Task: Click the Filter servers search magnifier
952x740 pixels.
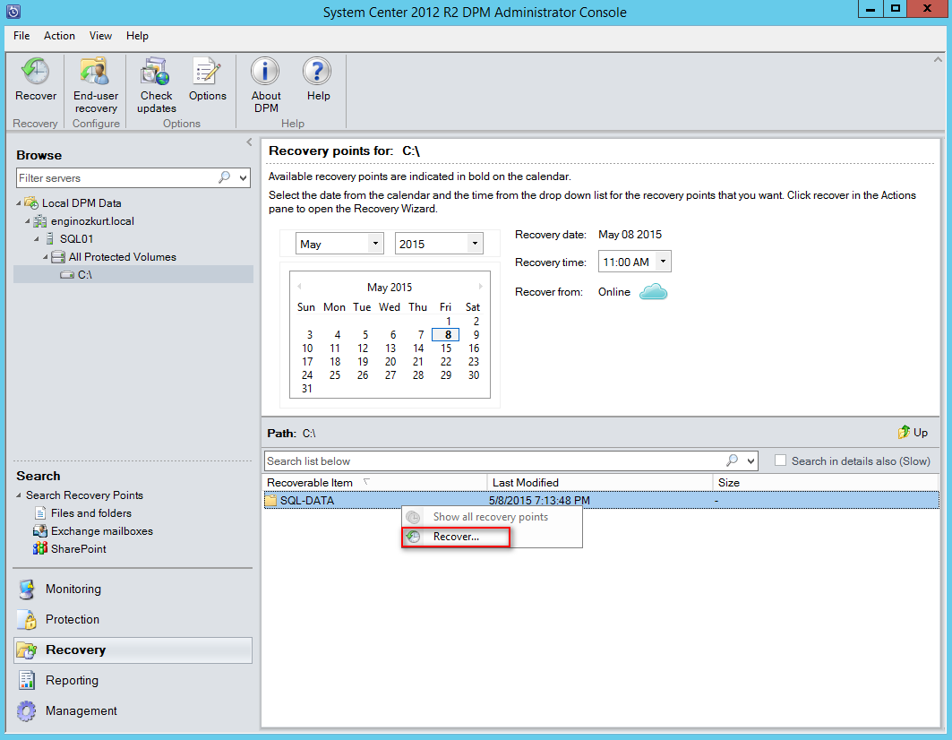Action: pos(225,177)
